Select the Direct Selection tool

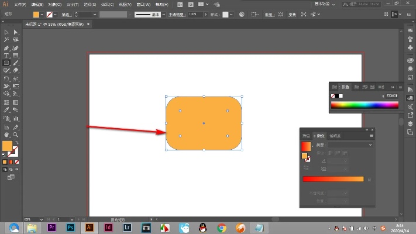[16, 32]
